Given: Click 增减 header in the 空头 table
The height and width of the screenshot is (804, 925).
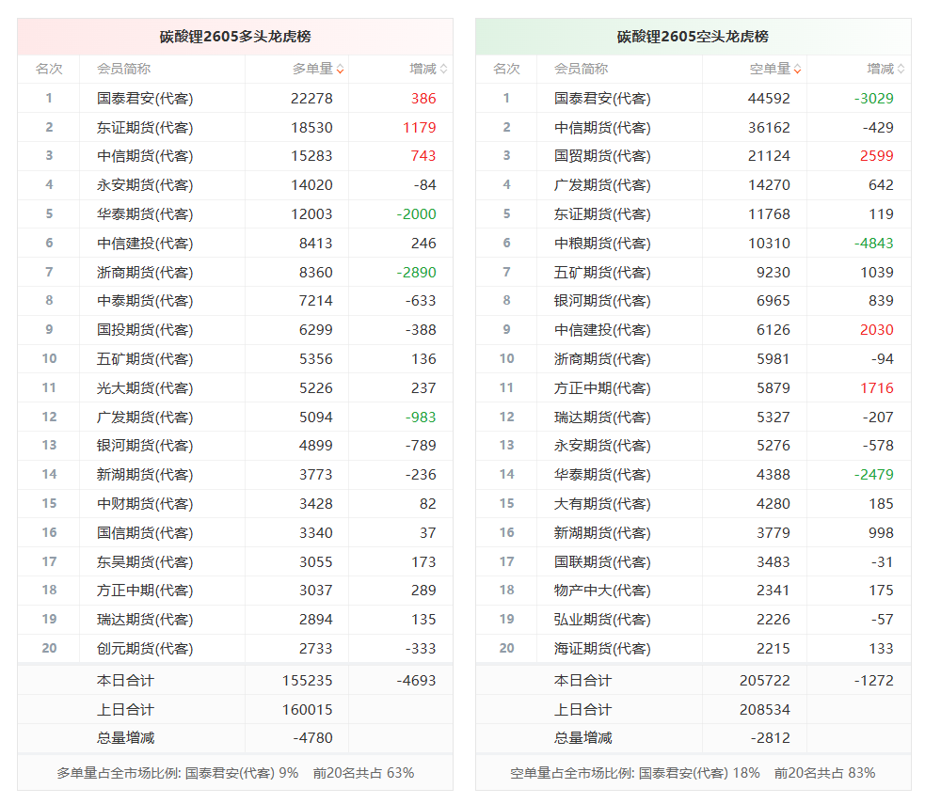Looking at the screenshot, I should [x=880, y=69].
